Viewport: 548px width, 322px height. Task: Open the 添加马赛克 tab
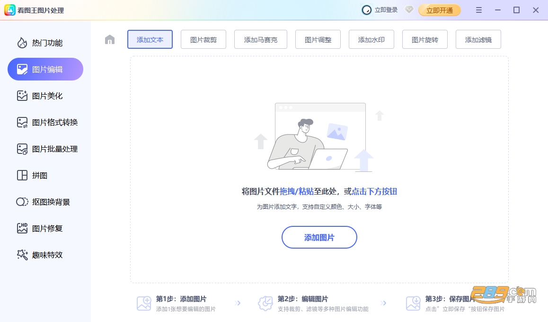[x=261, y=39]
